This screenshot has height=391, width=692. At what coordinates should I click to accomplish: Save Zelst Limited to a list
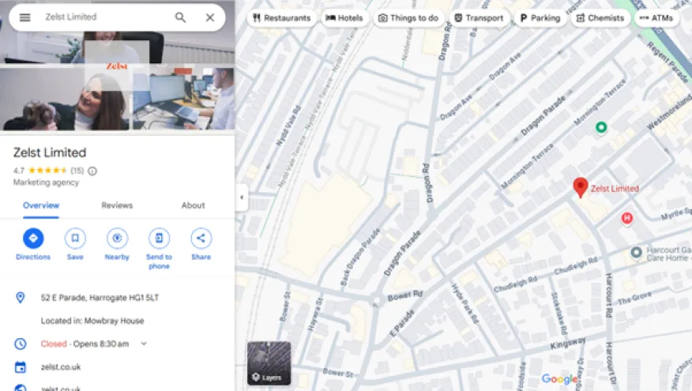click(75, 244)
